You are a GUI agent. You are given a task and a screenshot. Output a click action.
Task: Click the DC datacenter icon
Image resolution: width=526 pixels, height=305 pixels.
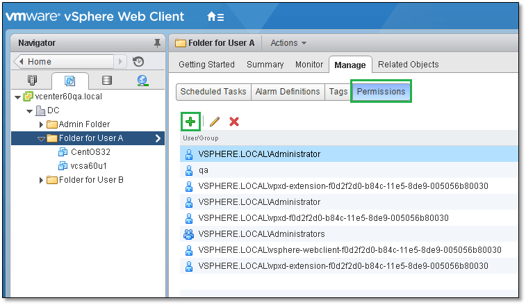coord(40,110)
